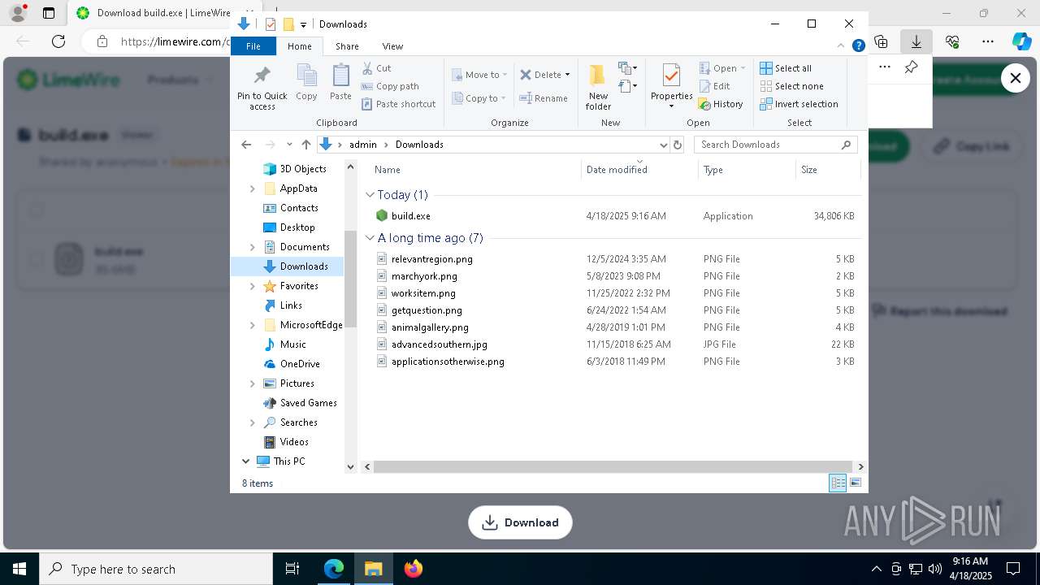Select the applicationsotherwise.png file

tap(448, 362)
